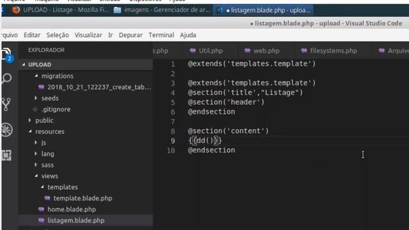
Task: Open the Search activity bar icon
Action: click(7, 79)
